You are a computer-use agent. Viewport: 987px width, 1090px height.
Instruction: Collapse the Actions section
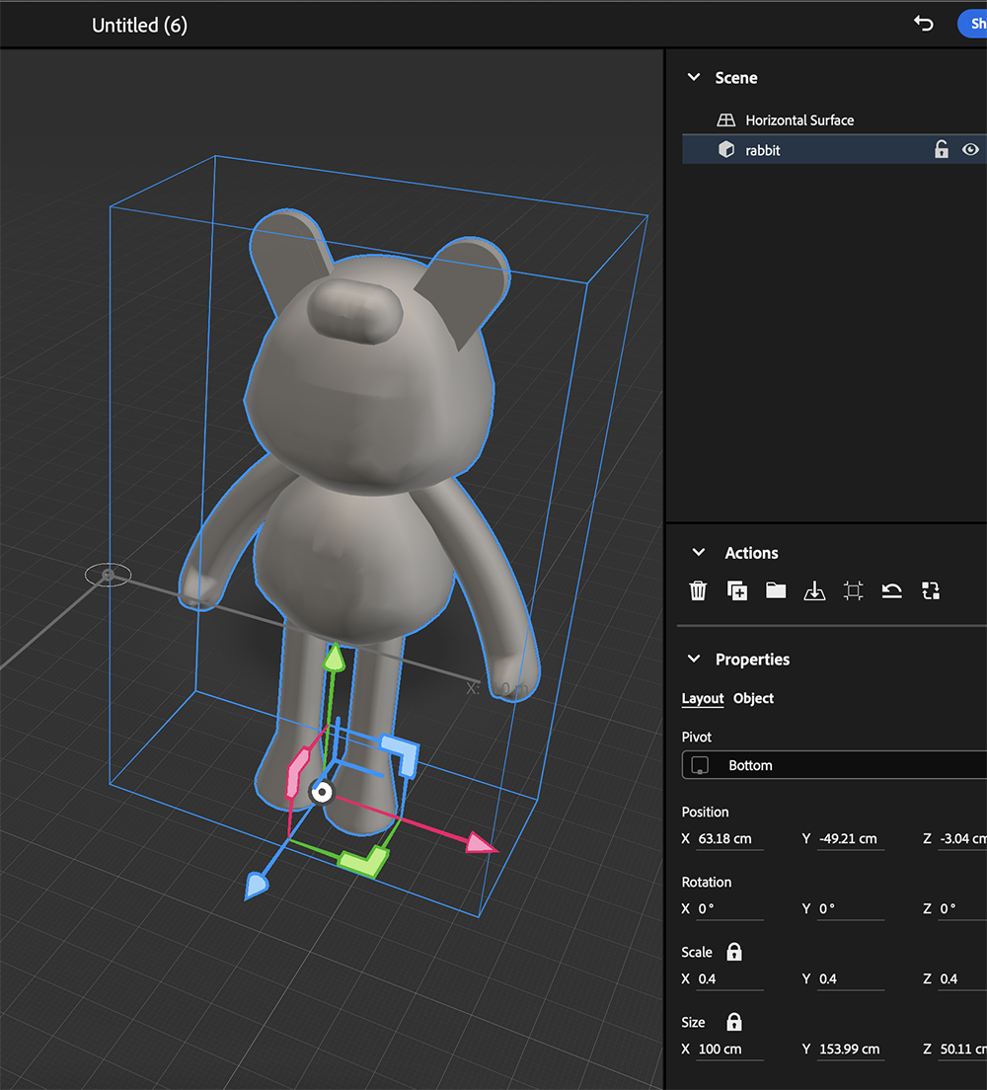698,553
